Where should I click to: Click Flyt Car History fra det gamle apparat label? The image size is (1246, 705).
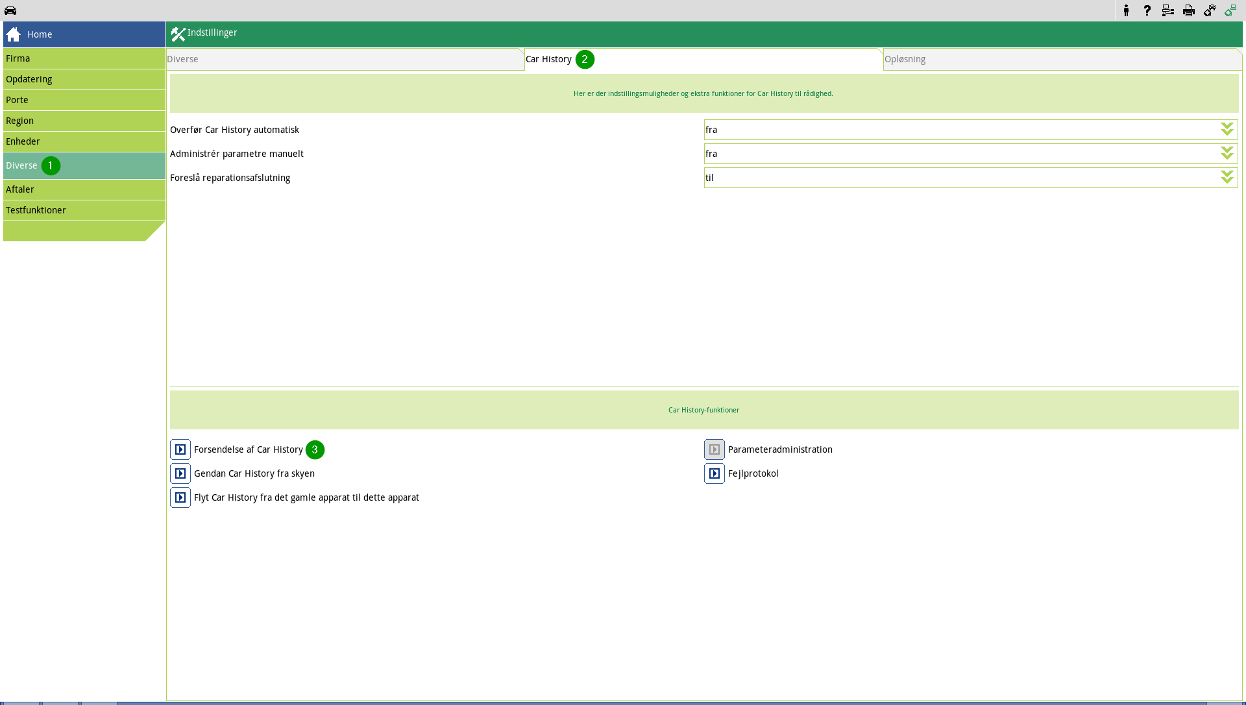(x=306, y=497)
